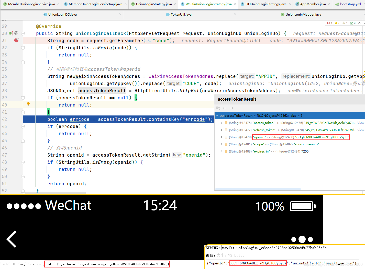Close the MemberUnionLoginServiceImpl.java tab

(126, 4)
